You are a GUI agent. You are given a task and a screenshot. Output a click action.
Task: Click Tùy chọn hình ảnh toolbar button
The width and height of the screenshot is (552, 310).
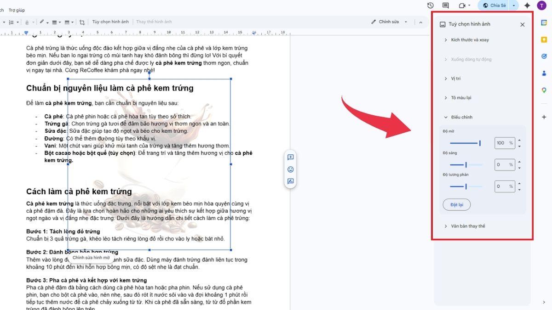[x=110, y=22]
